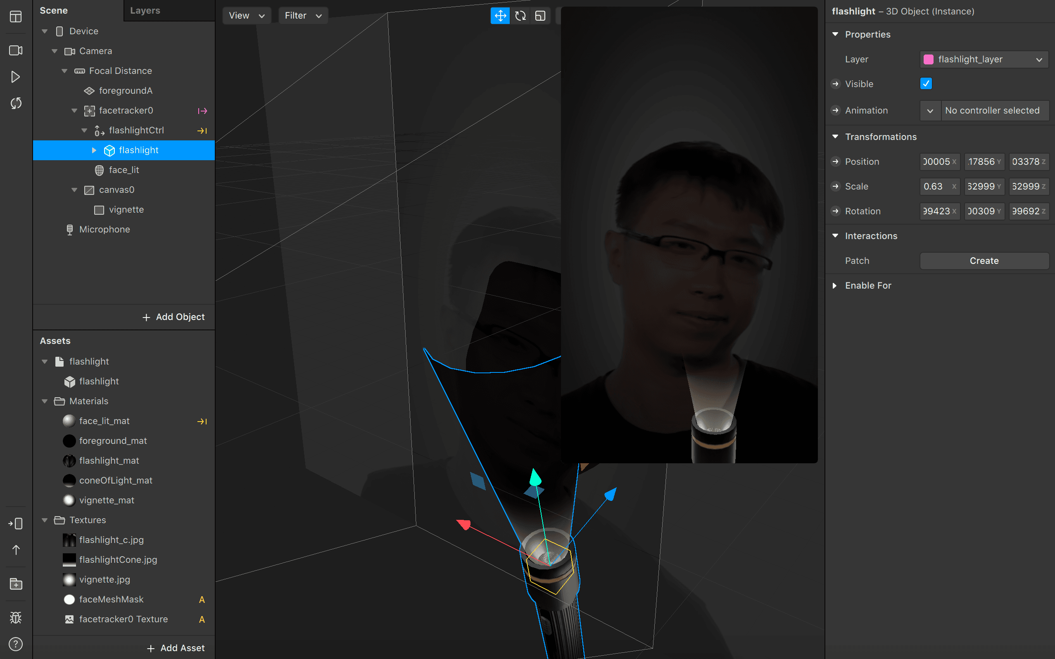Image resolution: width=1055 pixels, height=659 pixels.
Task: Expand the flashlight object in scene tree
Action: pyautogui.click(x=94, y=150)
